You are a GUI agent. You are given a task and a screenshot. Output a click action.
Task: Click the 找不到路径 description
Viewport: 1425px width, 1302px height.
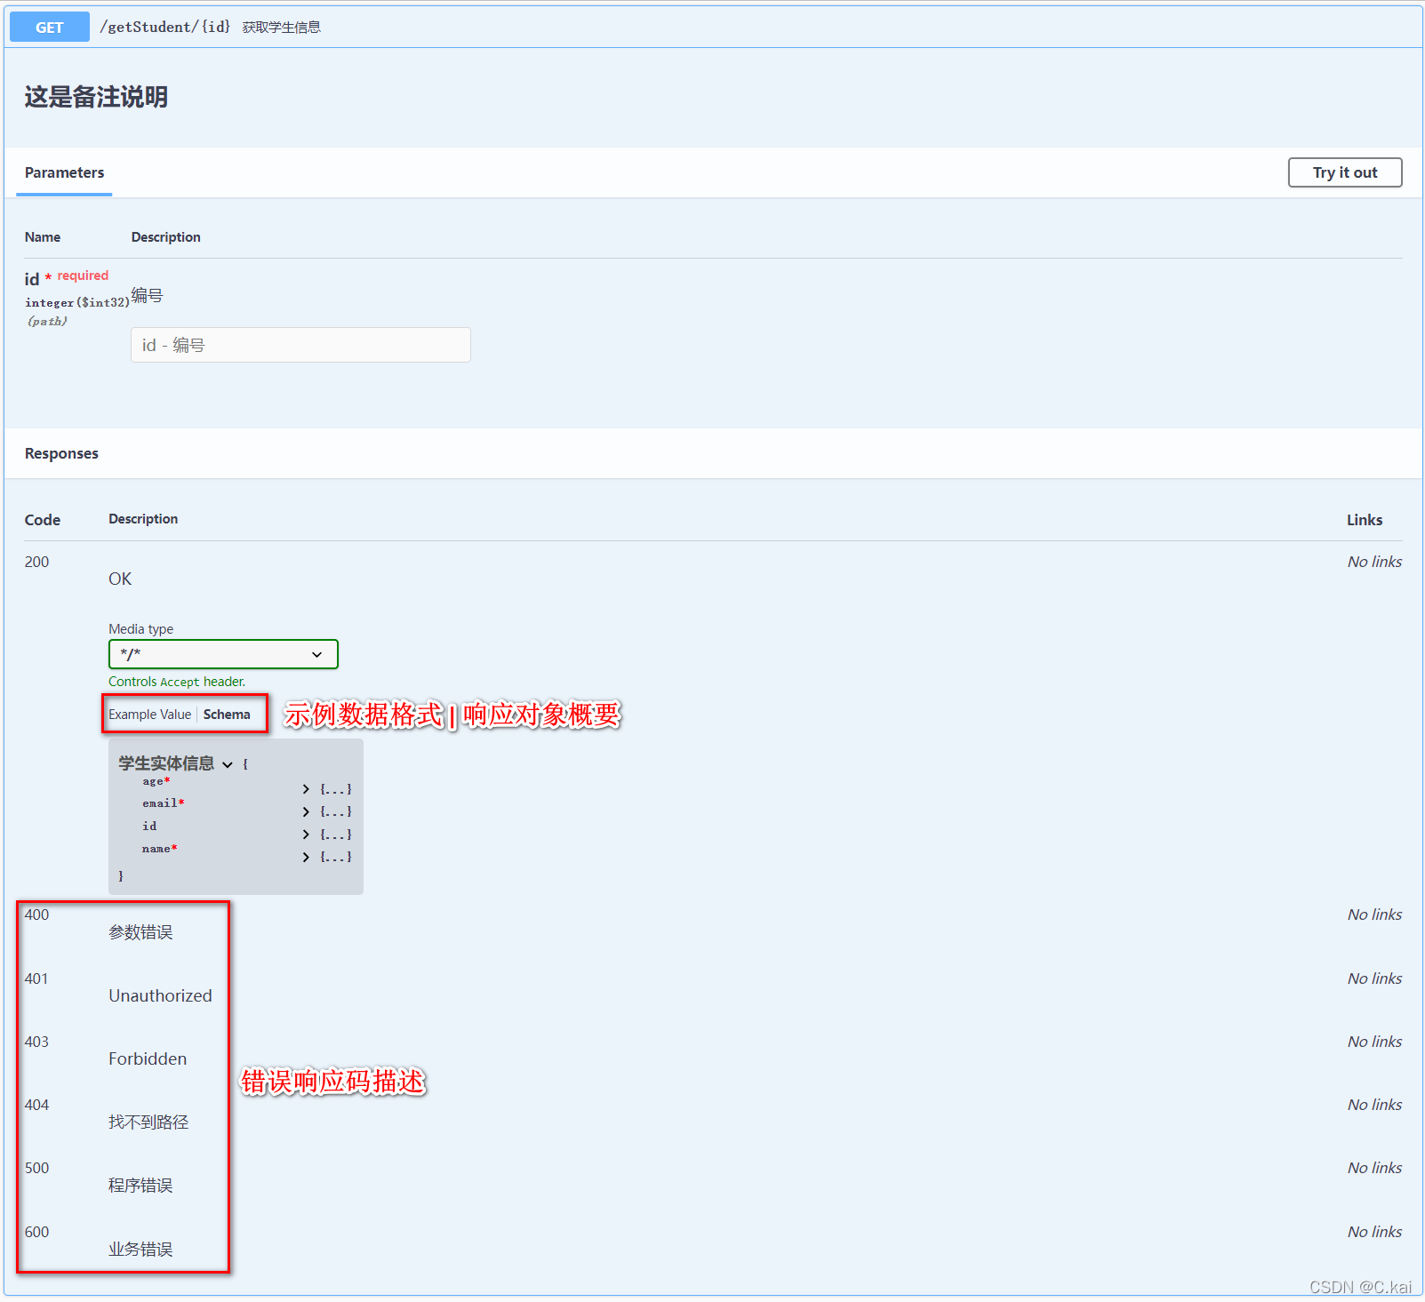point(148,1122)
